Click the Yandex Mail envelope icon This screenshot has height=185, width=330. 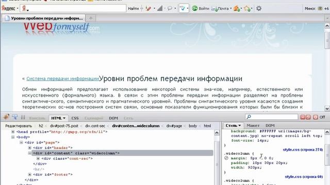click(x=214, y=9)
